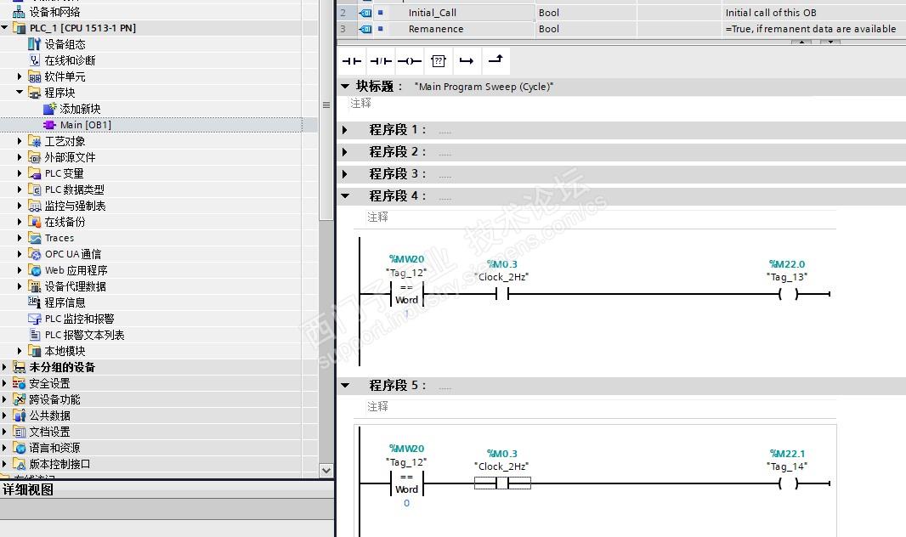Click the Device configuration icon
Screen dimensions: 906x537
click(x=34, y=44)
